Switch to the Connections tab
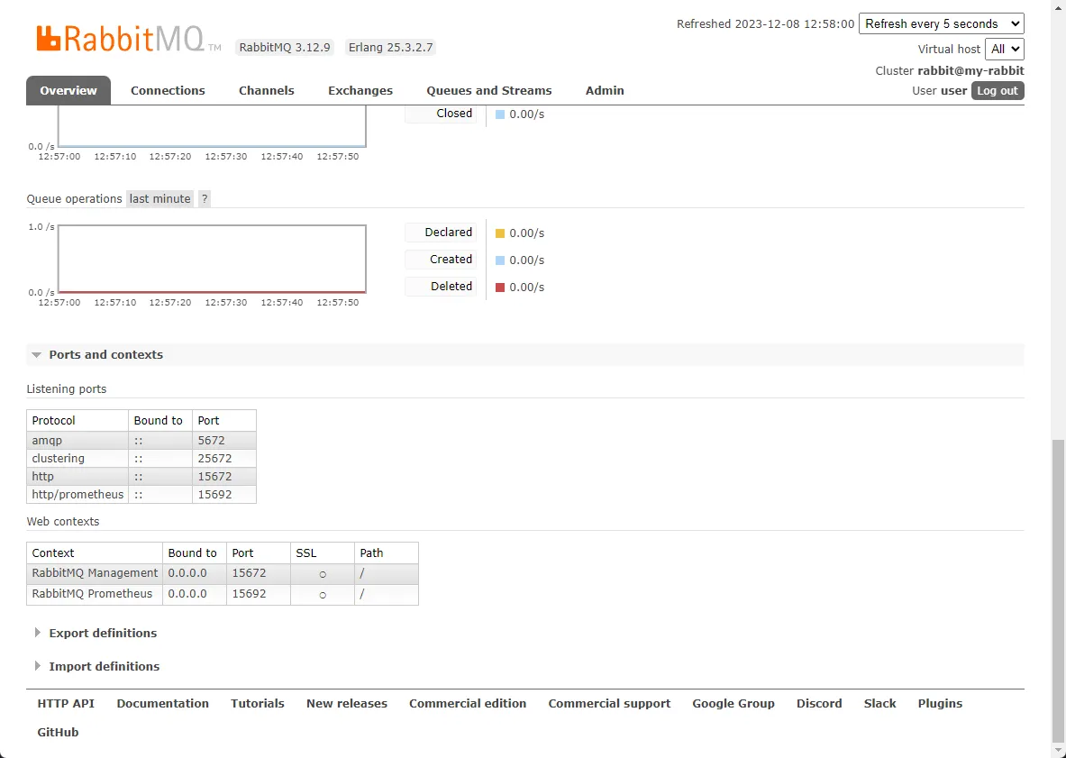The width and height of the screenshot is (1066, 758). [x=168, y=91]
